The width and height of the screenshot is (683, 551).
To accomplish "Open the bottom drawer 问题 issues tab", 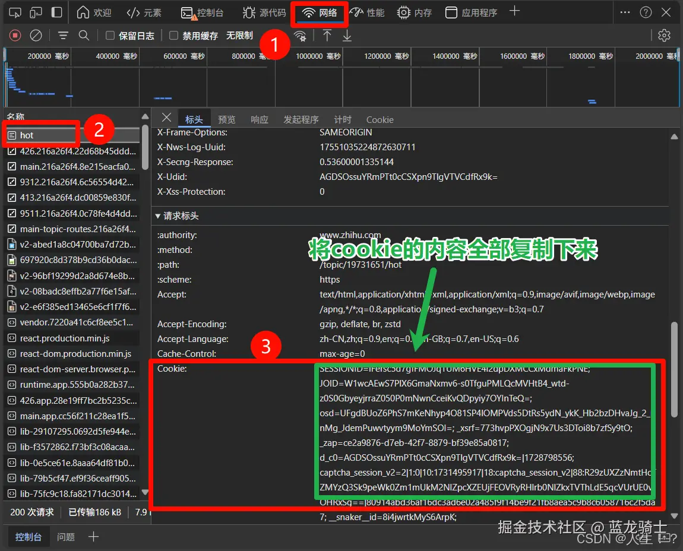I will click(66, 537).
